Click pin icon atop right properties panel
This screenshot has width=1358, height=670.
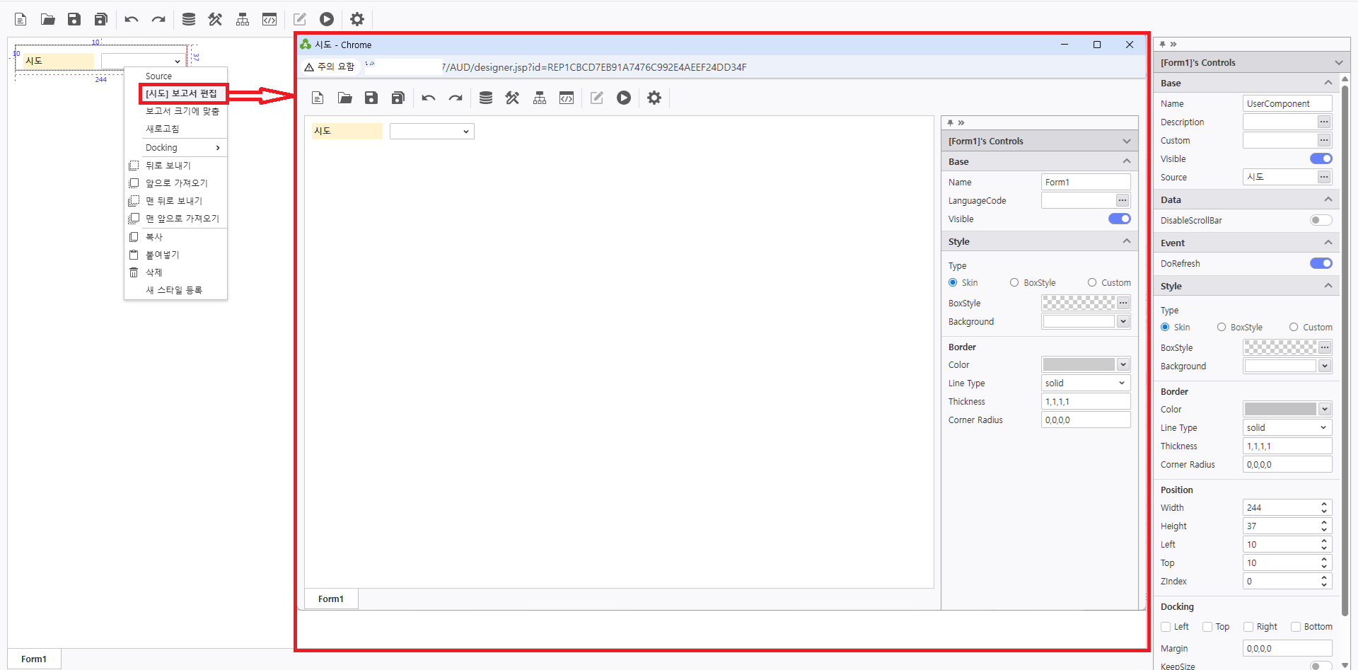(1162, 44)
